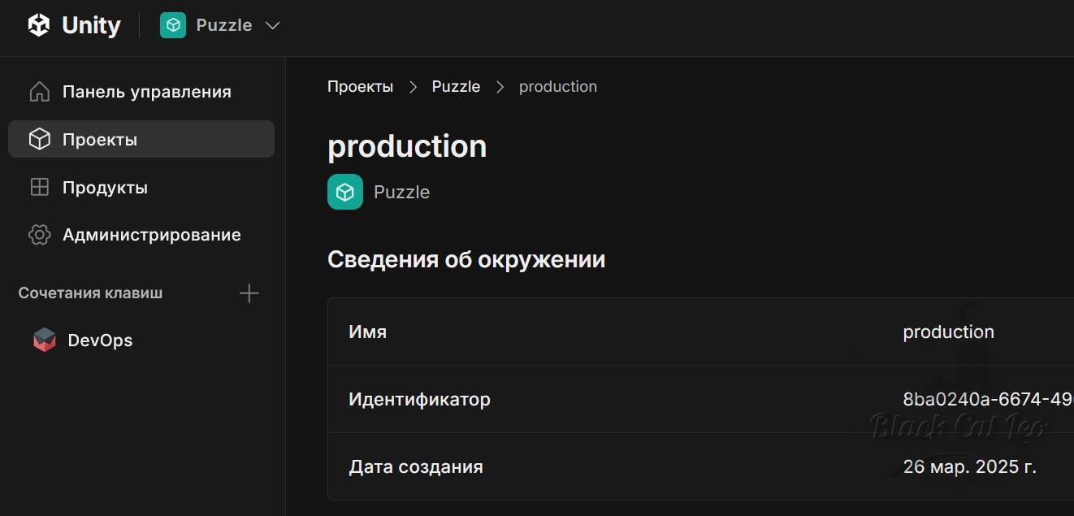Click the teal Puzzle icon in top bar

click(173, 25)
